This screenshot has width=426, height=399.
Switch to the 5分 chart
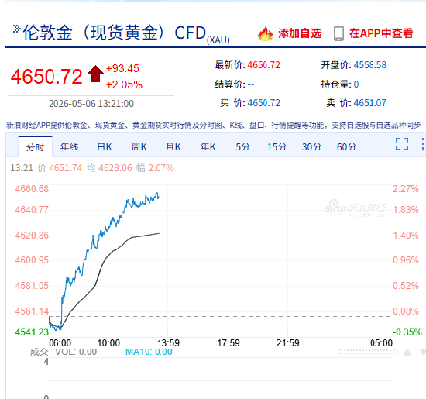242,146
